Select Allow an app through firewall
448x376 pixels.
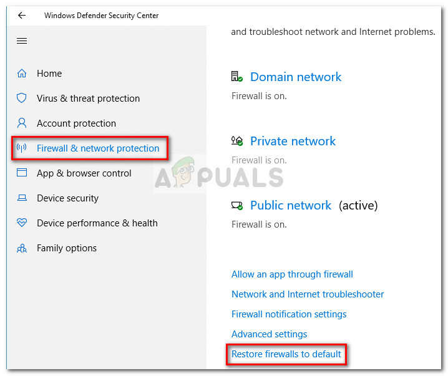coord(292,274)
